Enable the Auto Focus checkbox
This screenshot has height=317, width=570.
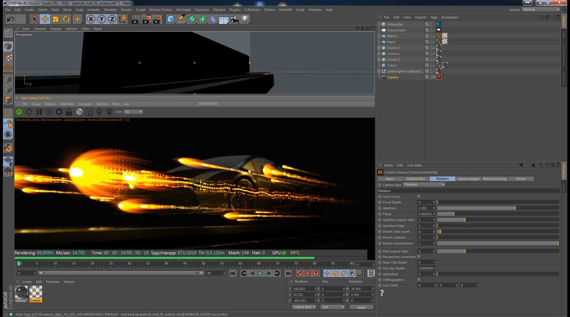(x=419, y=197)
